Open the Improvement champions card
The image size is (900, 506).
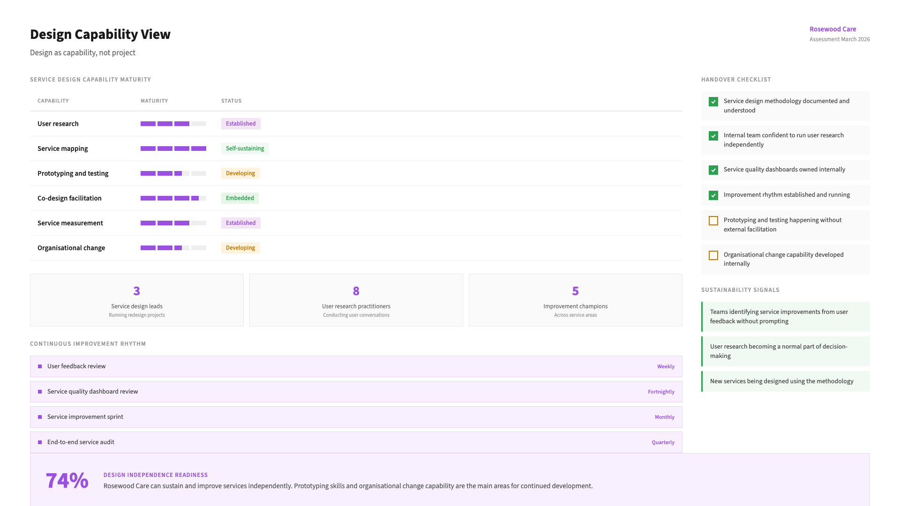point(576,300)
